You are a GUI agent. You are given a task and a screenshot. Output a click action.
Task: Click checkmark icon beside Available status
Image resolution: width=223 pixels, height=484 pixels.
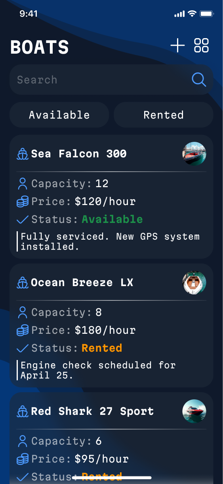23,219
